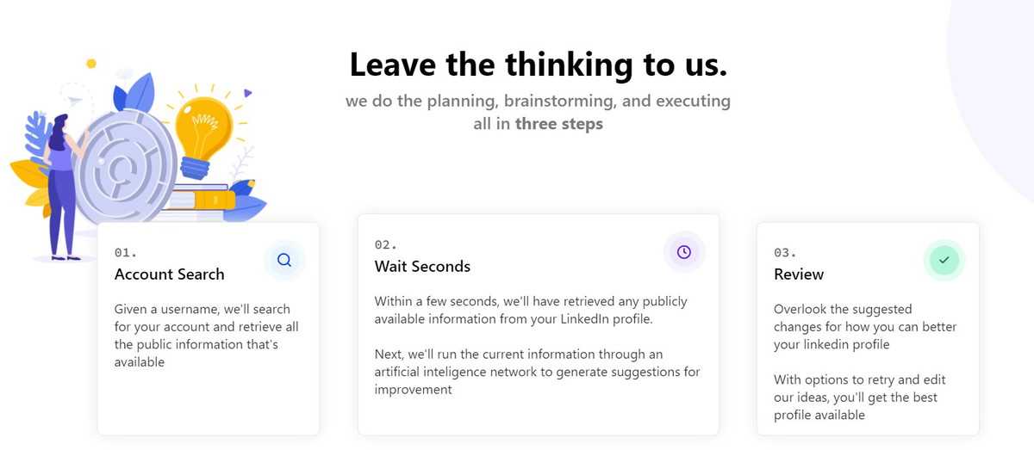Click the bold 'three steps' text
This screenshot has height=450, width=1034.
[x=559, y=124]
